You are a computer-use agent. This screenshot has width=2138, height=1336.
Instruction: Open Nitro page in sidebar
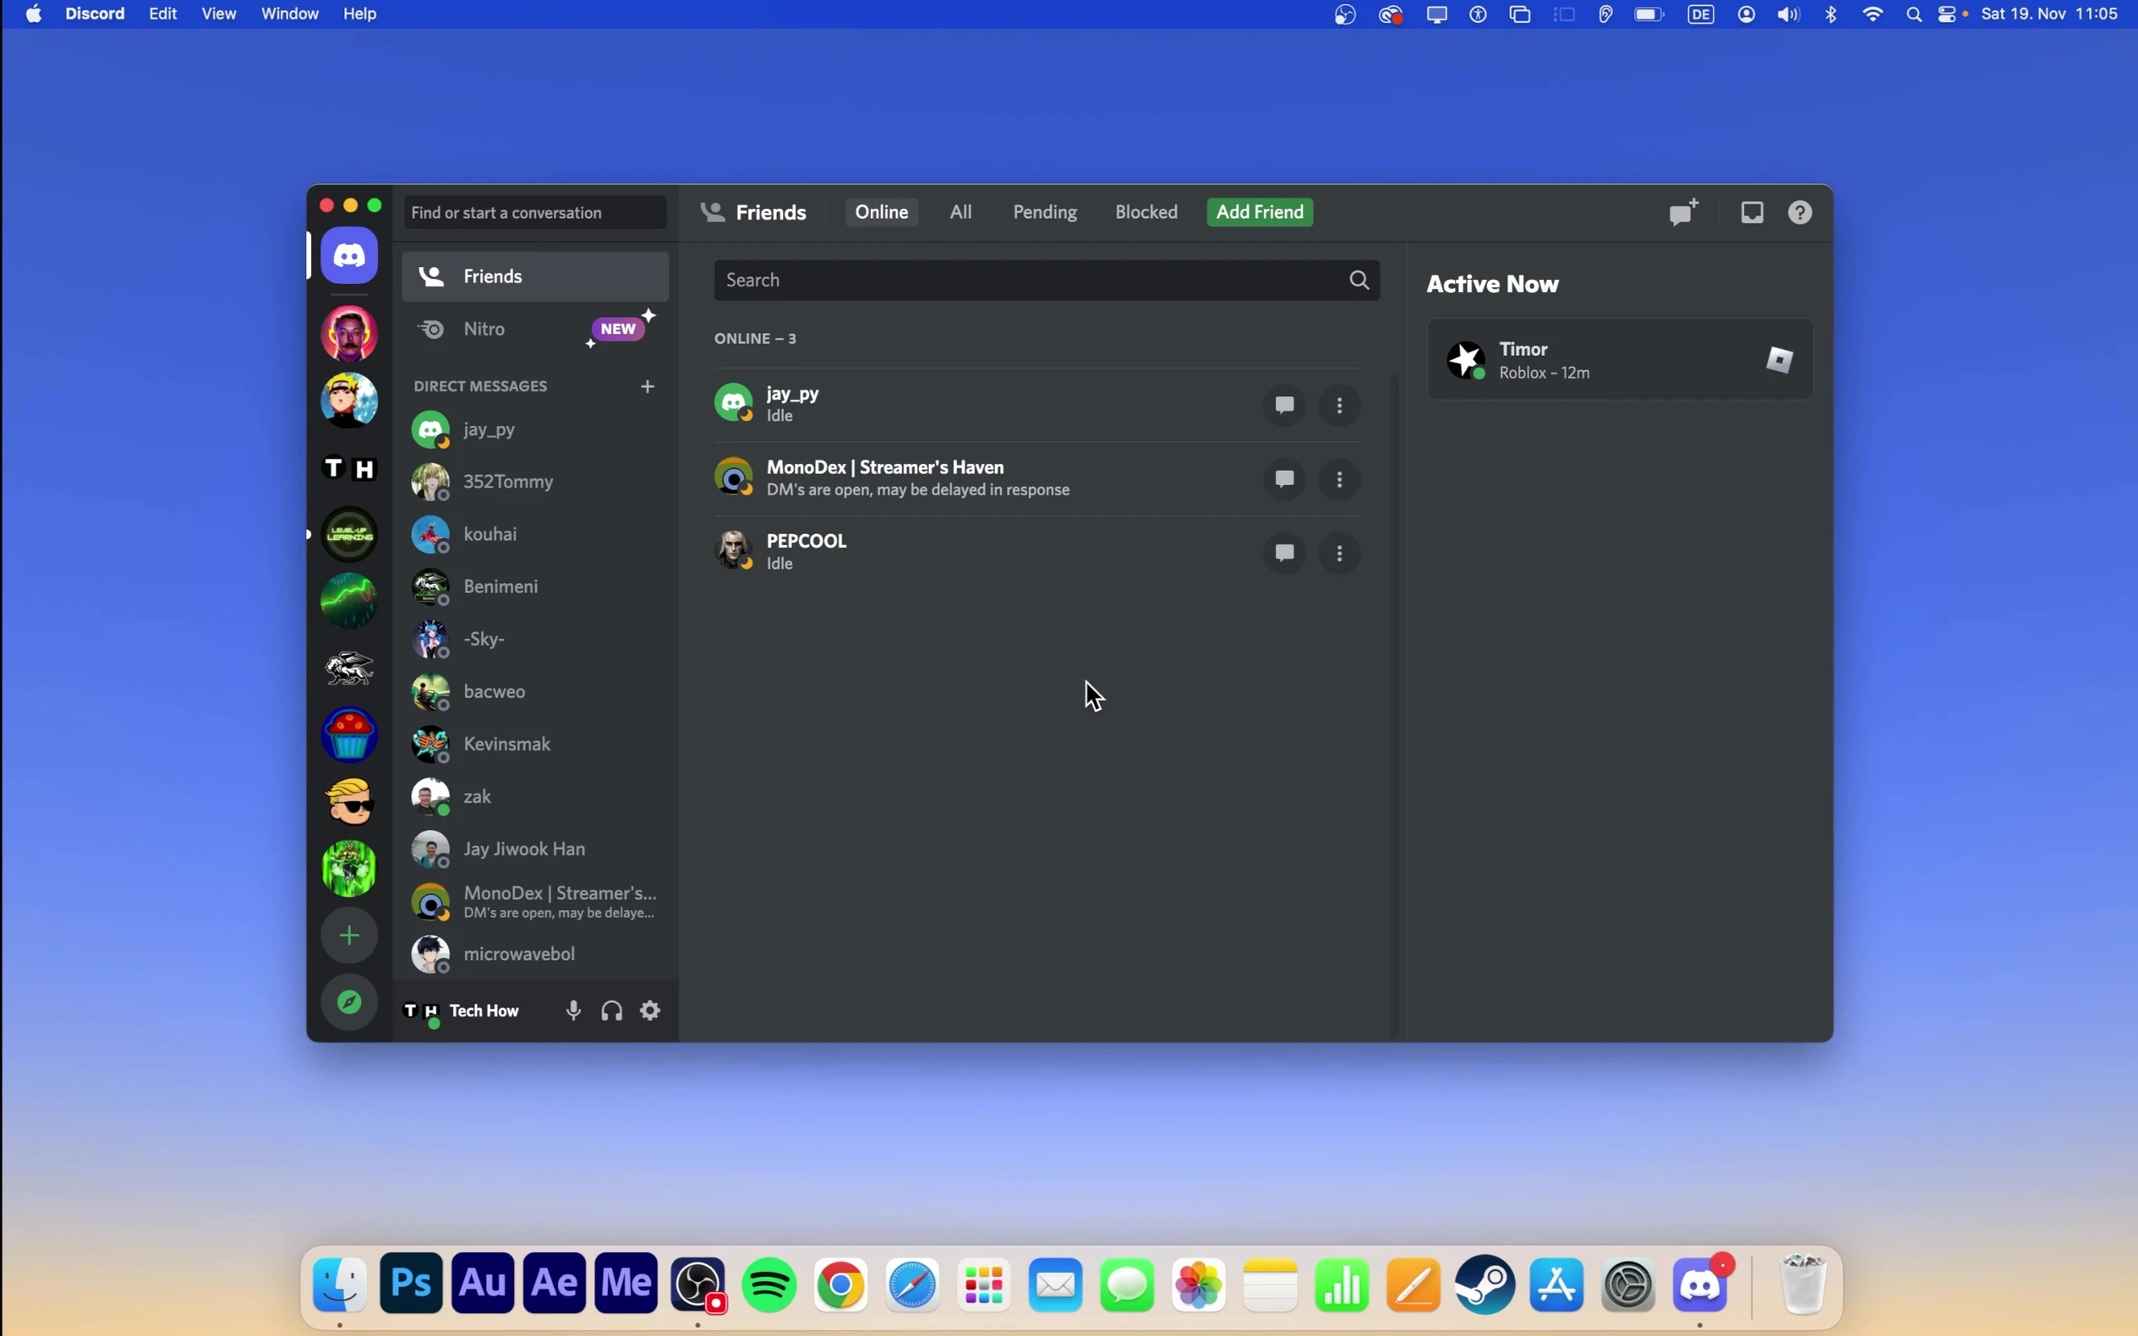coord(536,329)
